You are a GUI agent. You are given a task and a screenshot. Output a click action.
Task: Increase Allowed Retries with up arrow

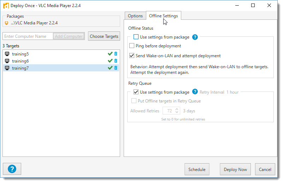tap(177, 109)
